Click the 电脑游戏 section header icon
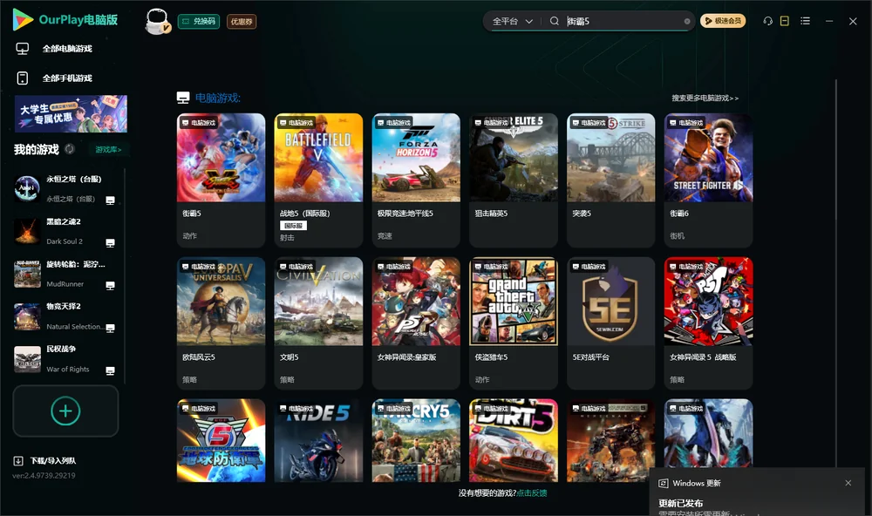This screenshot has width=872, height=516. [183, 98]
